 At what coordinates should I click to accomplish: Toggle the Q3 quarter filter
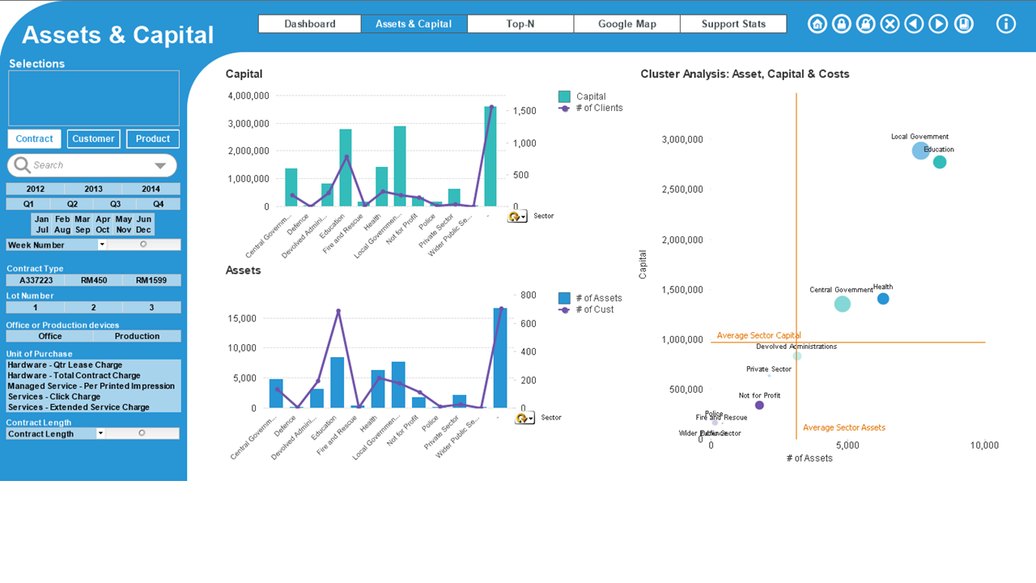click(x=115, y=204)
